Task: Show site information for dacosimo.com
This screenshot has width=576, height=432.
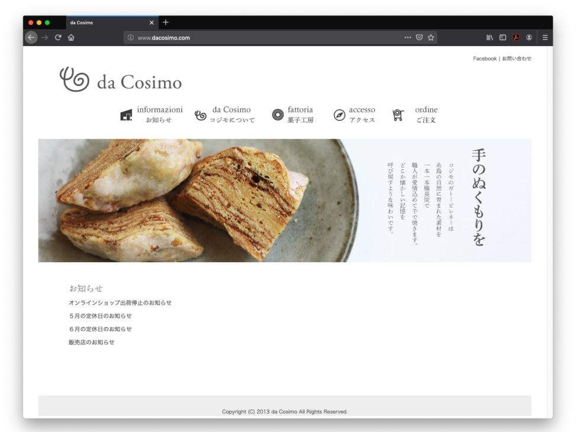Action: (x=131, y=37)
